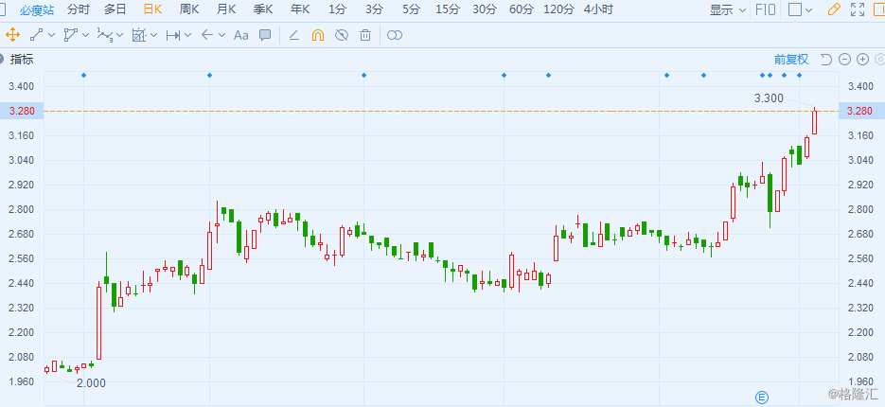This screenshot has width=885, height=407.
Task: Select the 日K daily candlestick tab
Action: 152,9
